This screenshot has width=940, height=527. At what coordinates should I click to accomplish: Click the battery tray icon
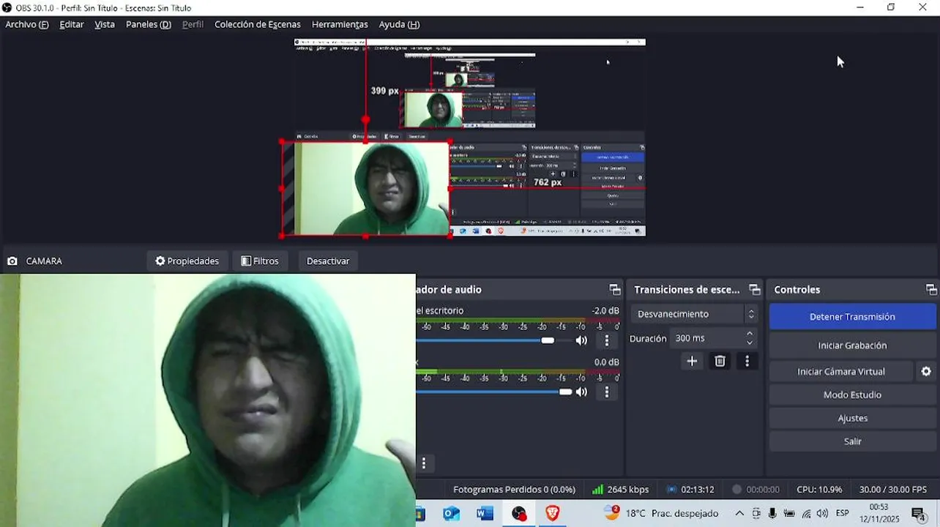point(789,514)
